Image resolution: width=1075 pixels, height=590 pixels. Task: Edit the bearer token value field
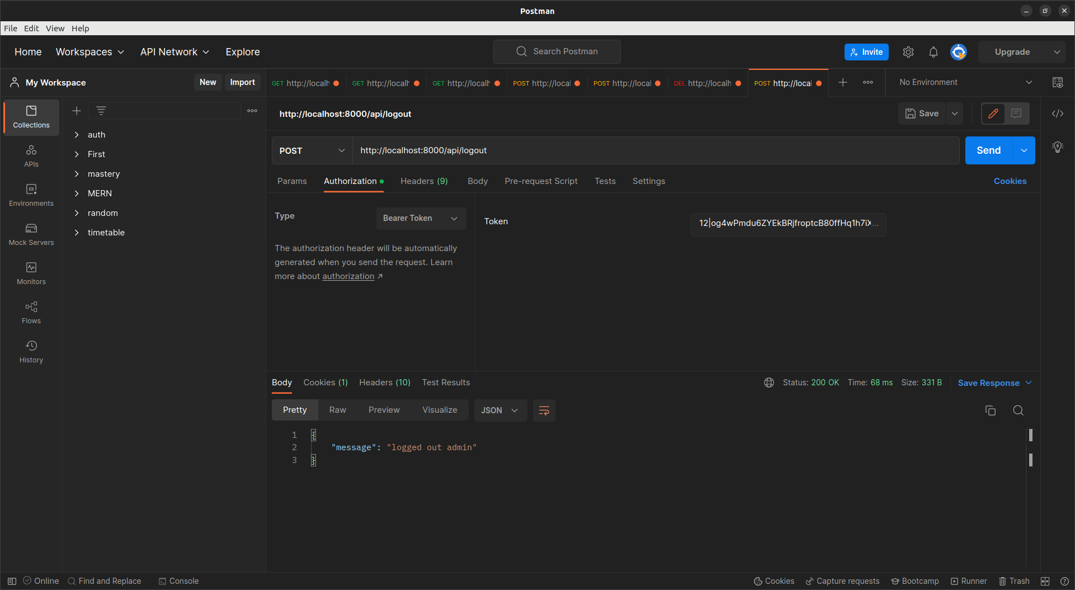click(x=788, y=223)
